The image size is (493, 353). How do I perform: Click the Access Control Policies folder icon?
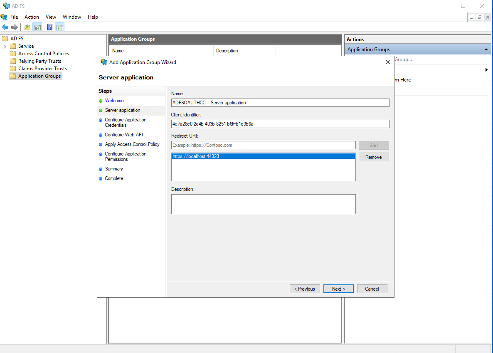(x=13, y=53)
